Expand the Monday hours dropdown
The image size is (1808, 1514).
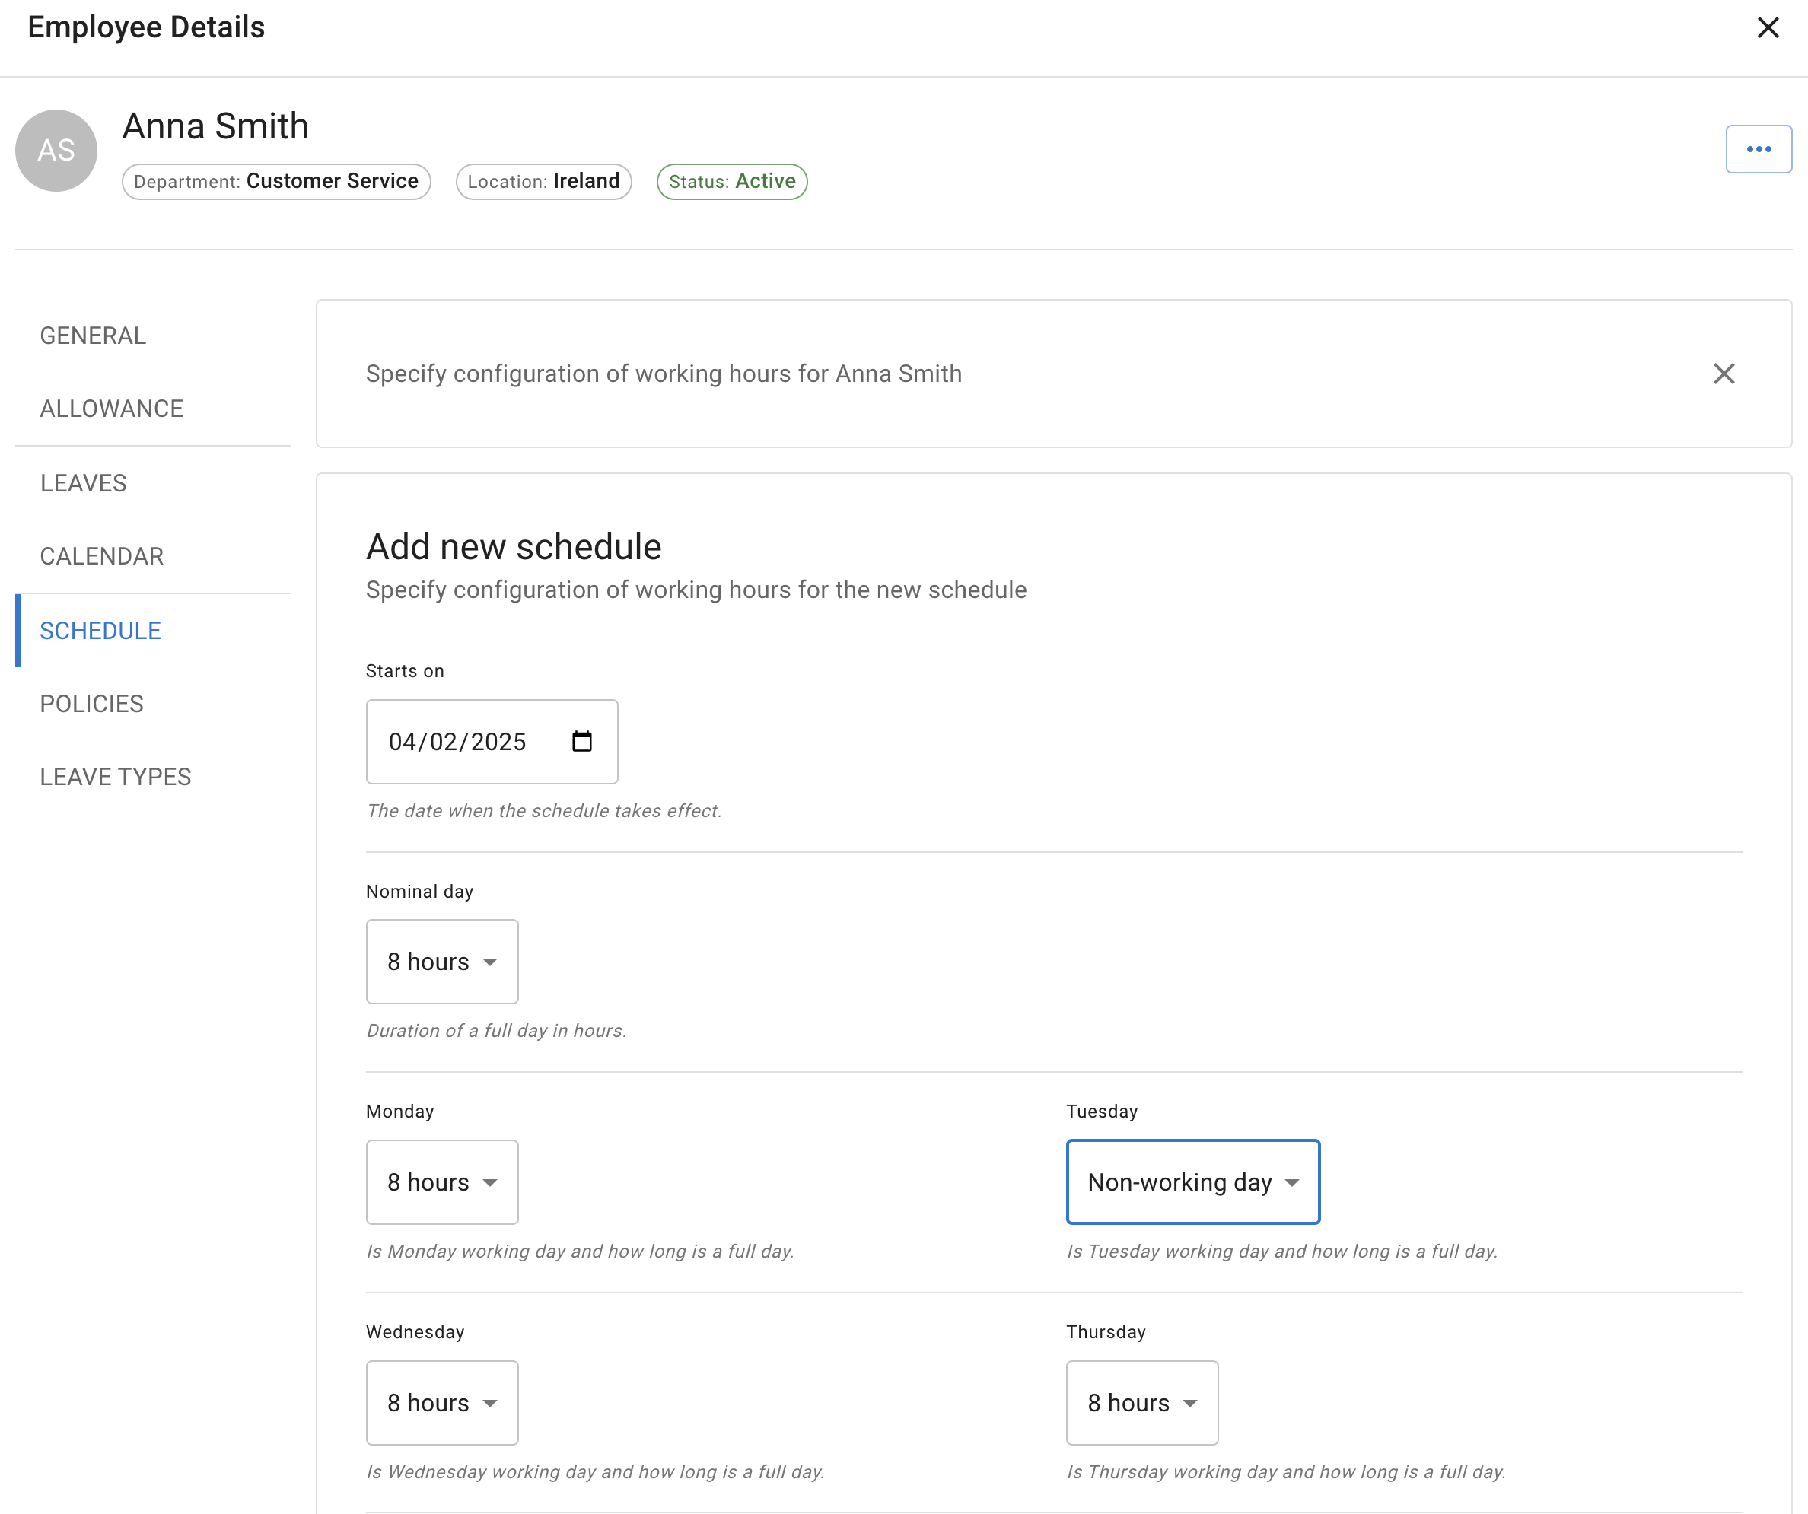[x=441, y=1182]
